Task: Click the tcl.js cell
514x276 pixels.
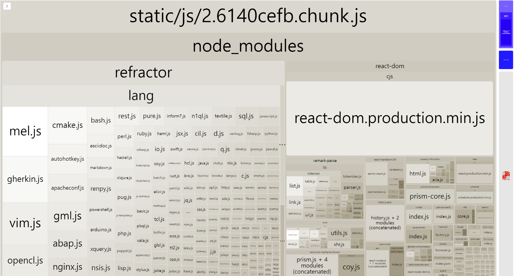Action: click(x=159, y=219)
